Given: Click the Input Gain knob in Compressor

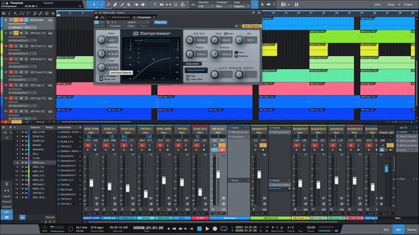Looking at the screenshot, I should (190, 40).
